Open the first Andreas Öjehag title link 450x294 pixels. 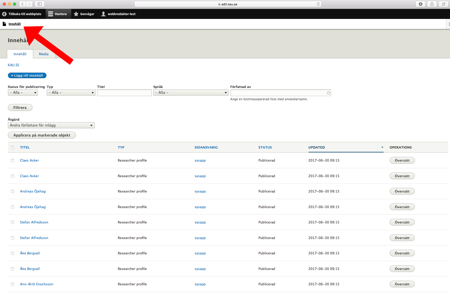(x=33, y=191)
